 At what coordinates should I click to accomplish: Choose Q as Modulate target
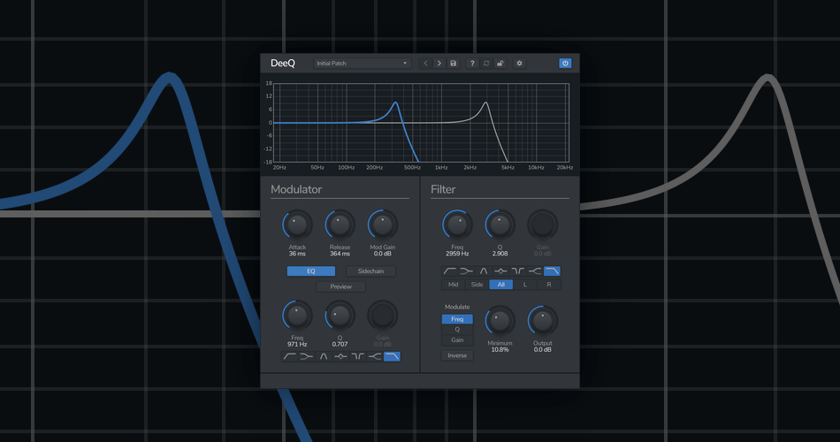pos(457,330)
